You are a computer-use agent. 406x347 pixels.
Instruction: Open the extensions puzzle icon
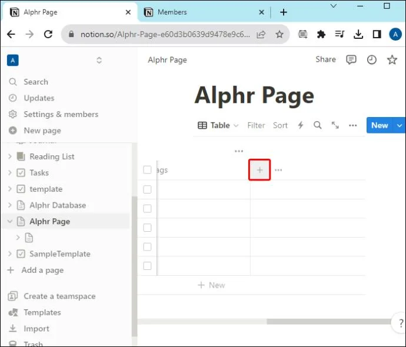pyautogui.click(x=321, y=34)
